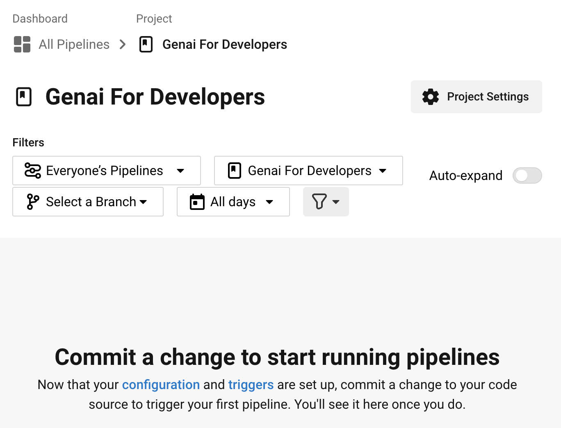Select Genai For Developers breadcrumb item
Screen dimensions: 561x428
pyautogui.click(x=224, y=44)
